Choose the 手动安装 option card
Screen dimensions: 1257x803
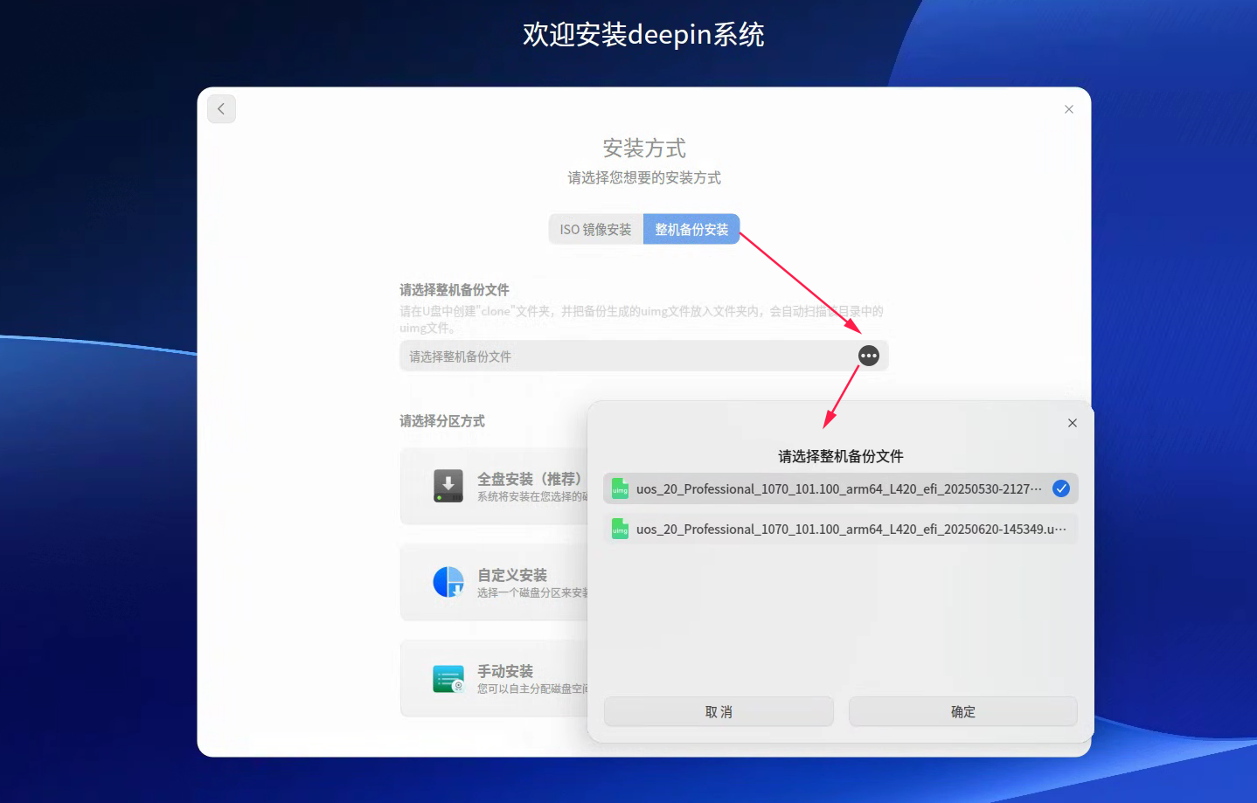tap(495, 679)
